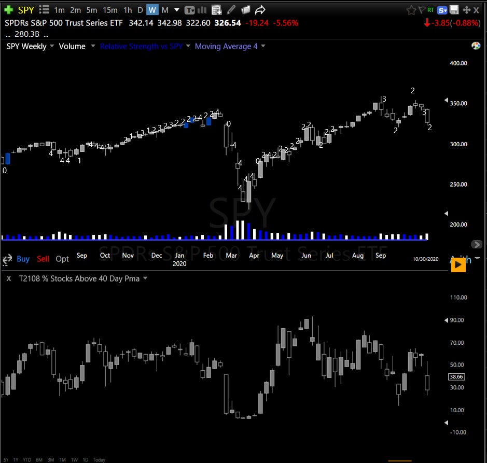Image resolution: width=487 pixels, height=463 pixels.
Task: Remove T2108 pane with the X
Action: [9, 278]
